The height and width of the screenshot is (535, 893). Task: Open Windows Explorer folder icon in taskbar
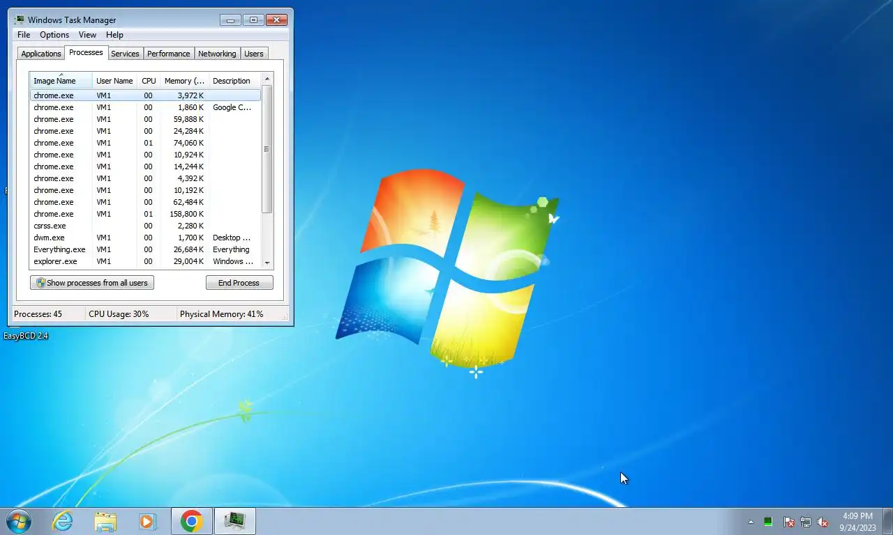click(105, 521)
